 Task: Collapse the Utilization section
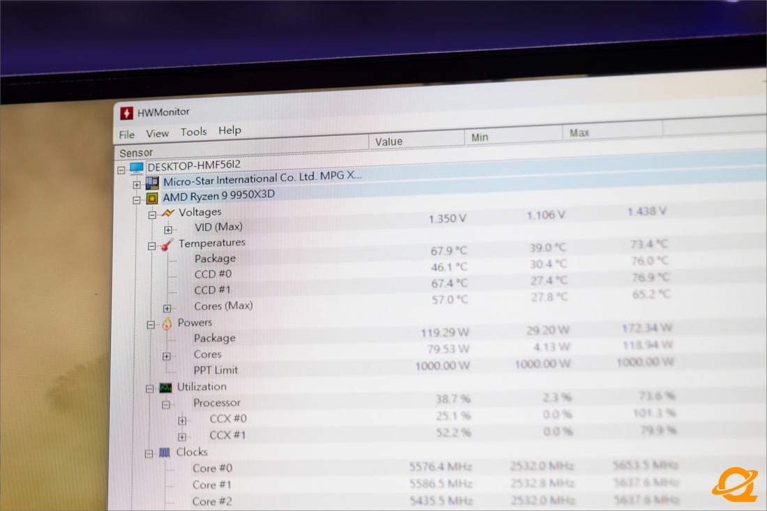pos(150,389)
